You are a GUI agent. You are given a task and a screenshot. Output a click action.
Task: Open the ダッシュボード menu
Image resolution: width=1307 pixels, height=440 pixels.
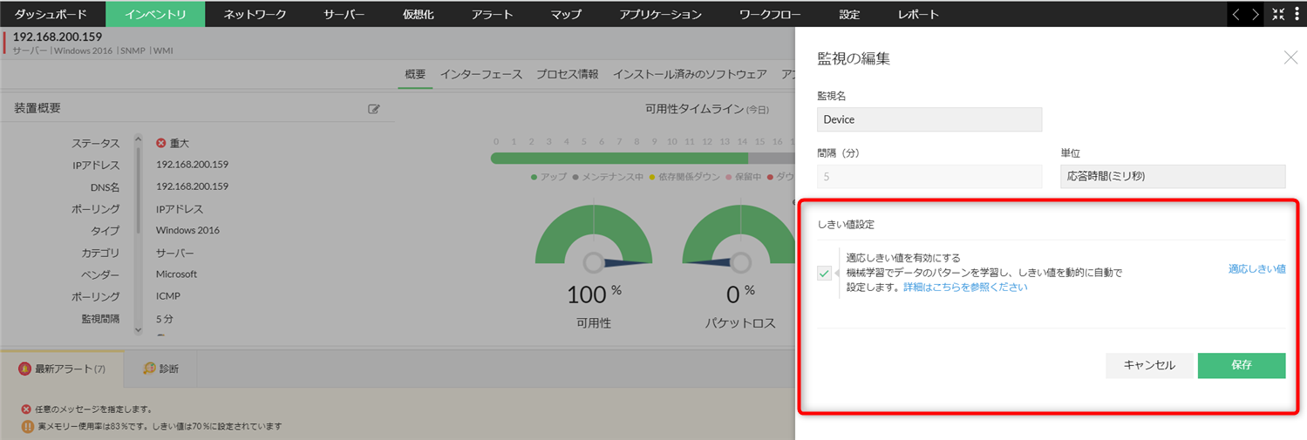click(51, 14)
